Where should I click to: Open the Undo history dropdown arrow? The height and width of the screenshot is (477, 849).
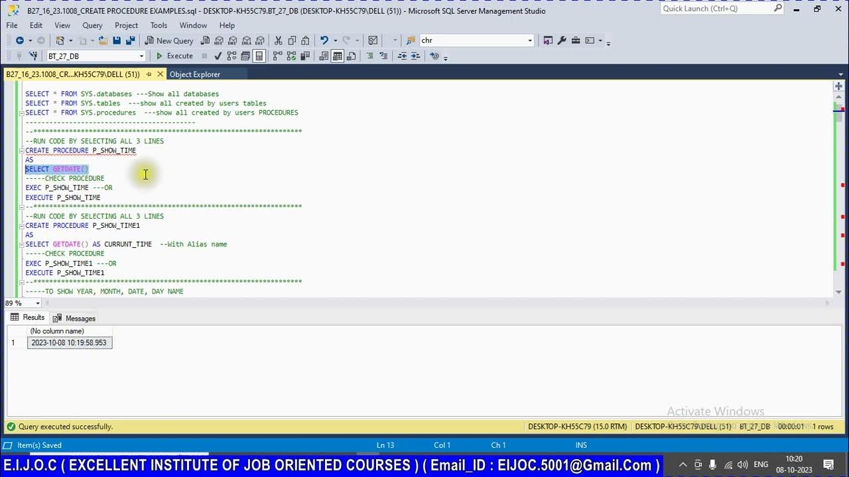335,40
